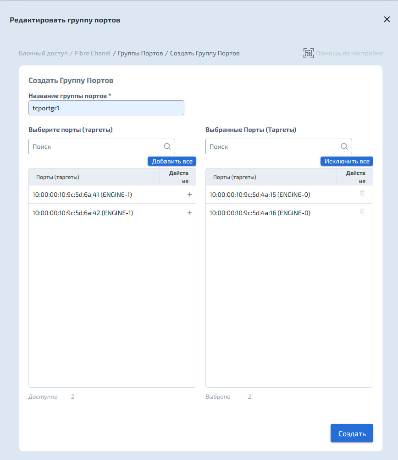Open 'Помощь по настройке' link
Screen dimensions: 398x460
pyautogui.click(x=349, y=54)
